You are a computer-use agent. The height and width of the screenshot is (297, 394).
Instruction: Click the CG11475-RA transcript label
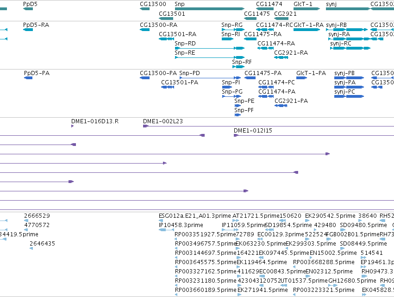tap(263, 34)
